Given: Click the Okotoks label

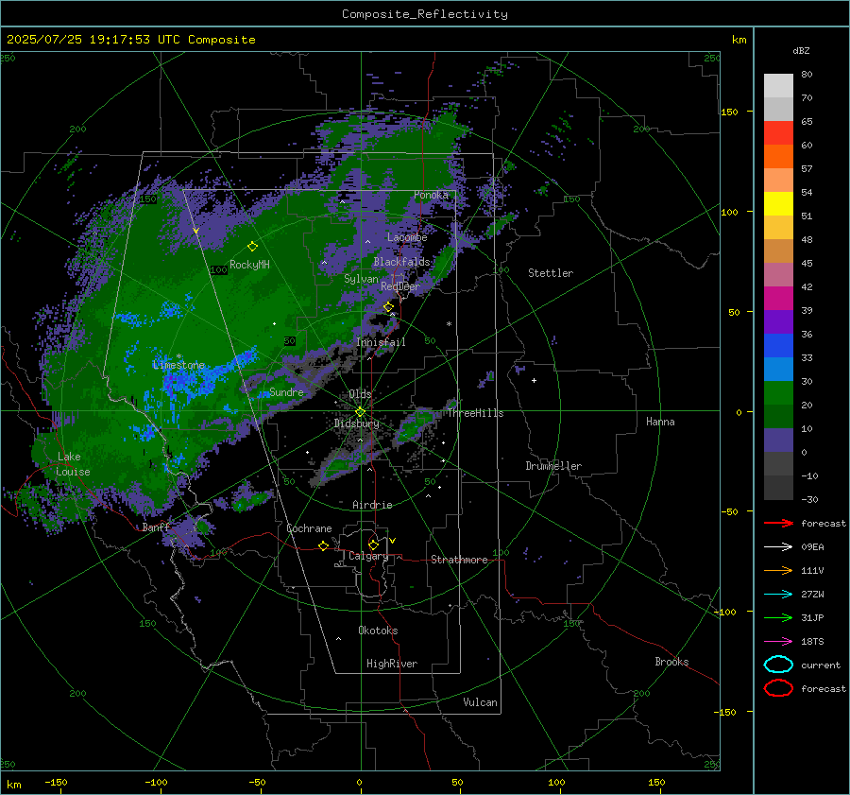Looking at the screenshot, I should [378, 631].
